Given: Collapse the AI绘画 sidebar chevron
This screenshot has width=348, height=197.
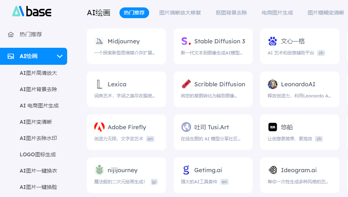Looking at the screenshot, I should [60, 56].
